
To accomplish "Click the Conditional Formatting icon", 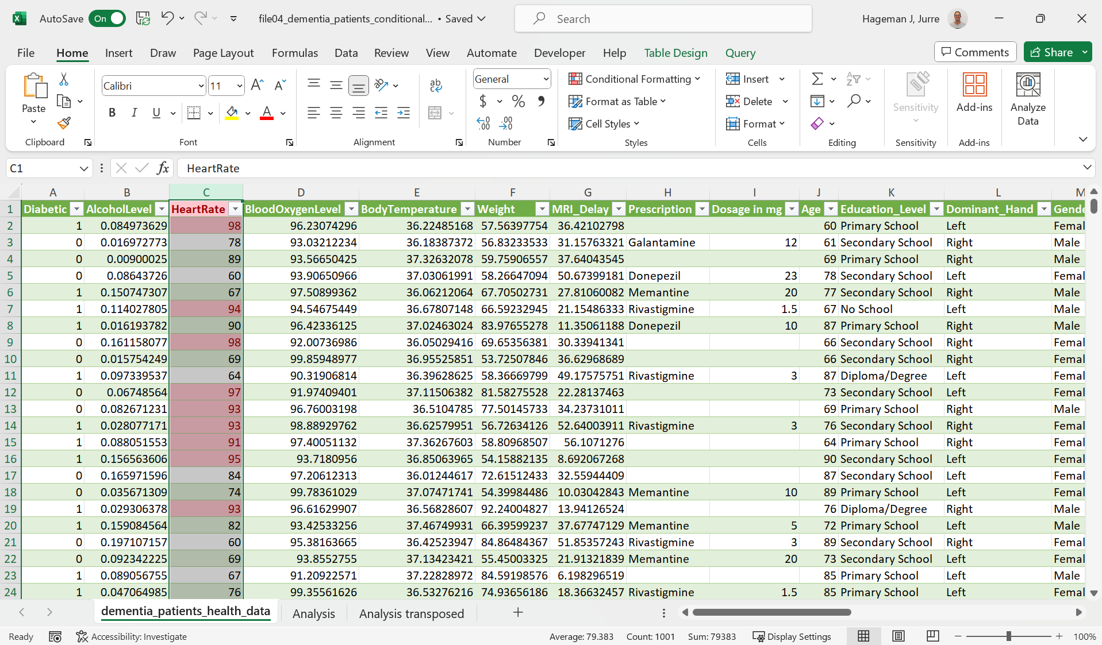I will click(574, 79).
